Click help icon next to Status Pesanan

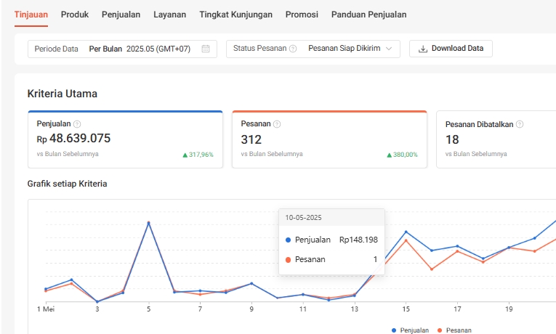click(x=293, y=49)
